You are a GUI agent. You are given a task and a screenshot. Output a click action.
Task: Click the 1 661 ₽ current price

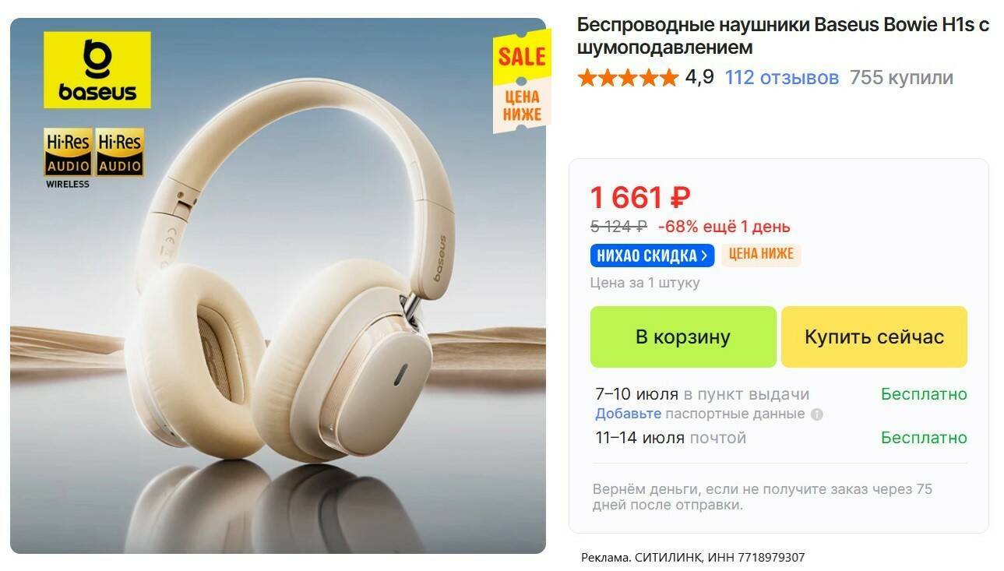640,198
